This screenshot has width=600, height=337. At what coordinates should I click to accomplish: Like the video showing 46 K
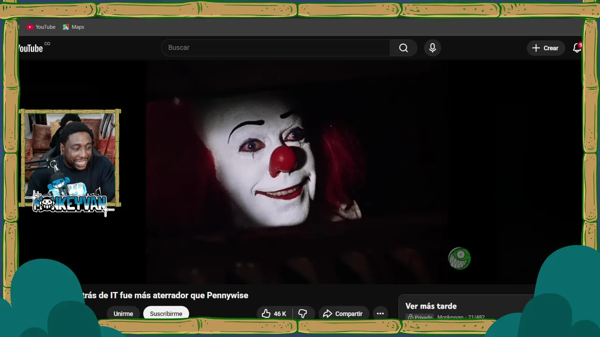pyautogui.click(x=275, y=313)
